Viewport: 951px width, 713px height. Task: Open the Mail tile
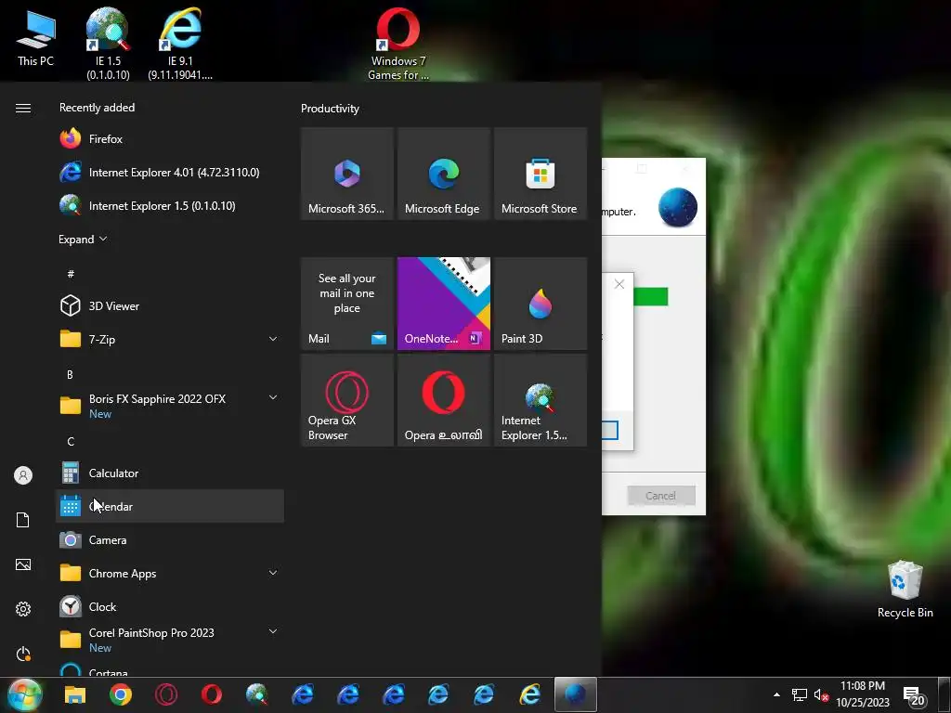pos(347,304)
